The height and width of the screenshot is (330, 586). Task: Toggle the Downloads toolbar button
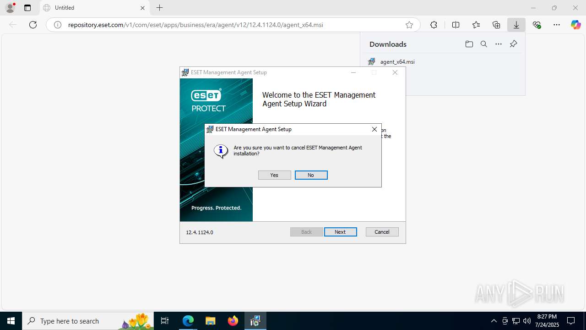tap(516, 25)
